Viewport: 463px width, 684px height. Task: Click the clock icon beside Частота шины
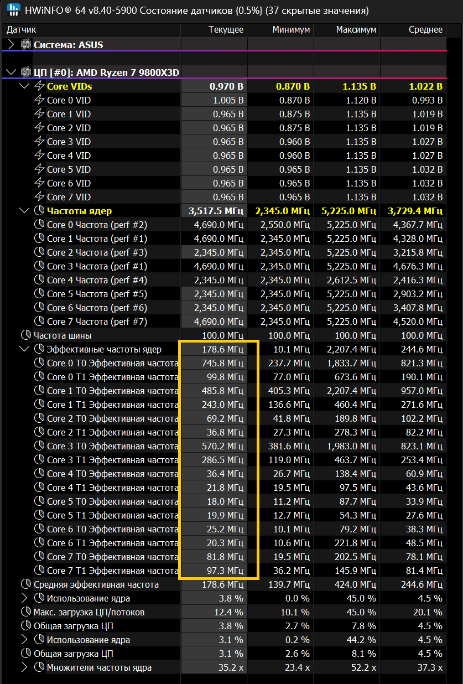26,335
